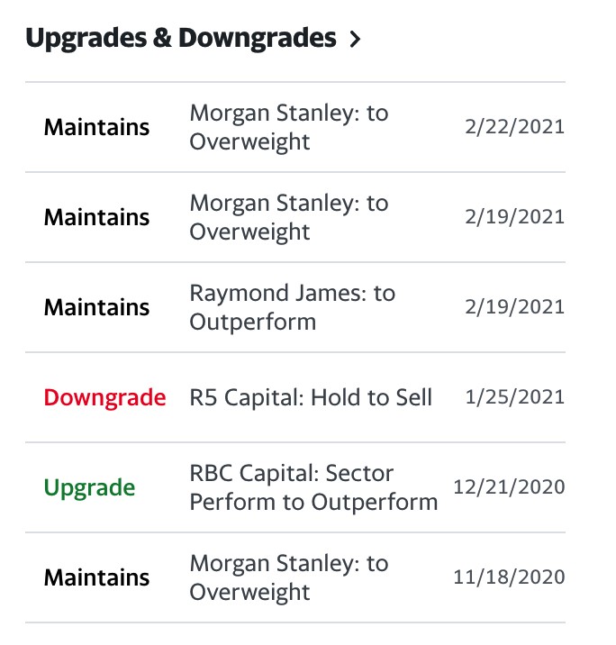Open the Upgrades & Downgrades chevron arrow
The height and width of the screenshot is (645, 616).
(355, 40)
